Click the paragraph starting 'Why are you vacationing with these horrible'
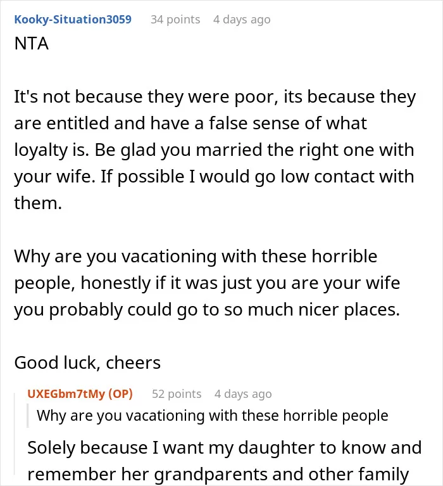The width and height of the screenshot is (443, 486). pos(207,283)
